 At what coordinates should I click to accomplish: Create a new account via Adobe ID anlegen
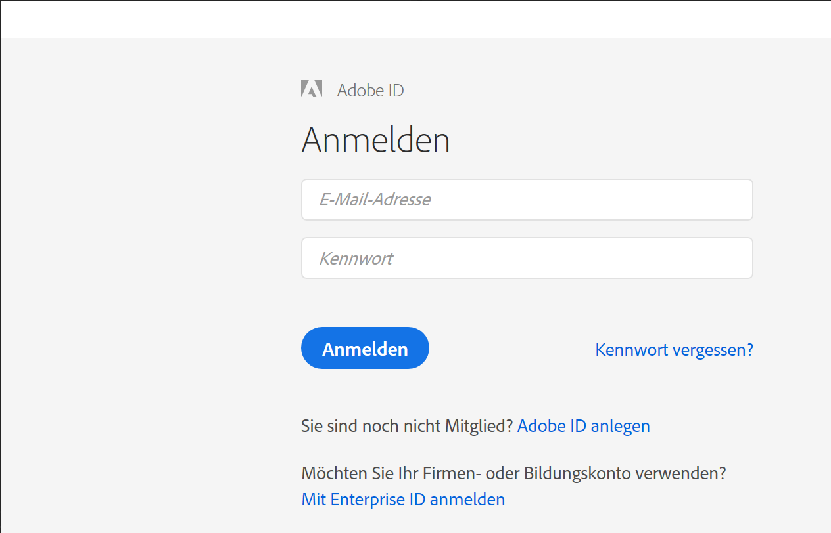[583, 426]
